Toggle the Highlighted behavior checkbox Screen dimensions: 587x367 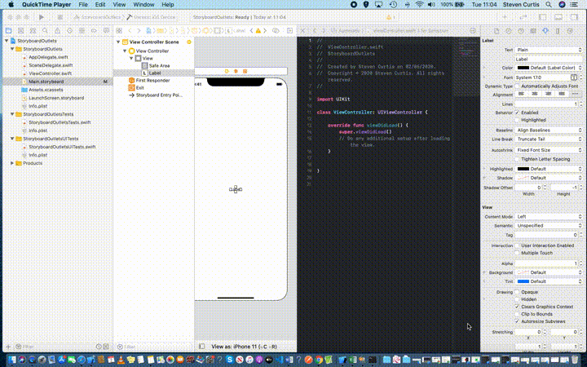tap(517, 120)
